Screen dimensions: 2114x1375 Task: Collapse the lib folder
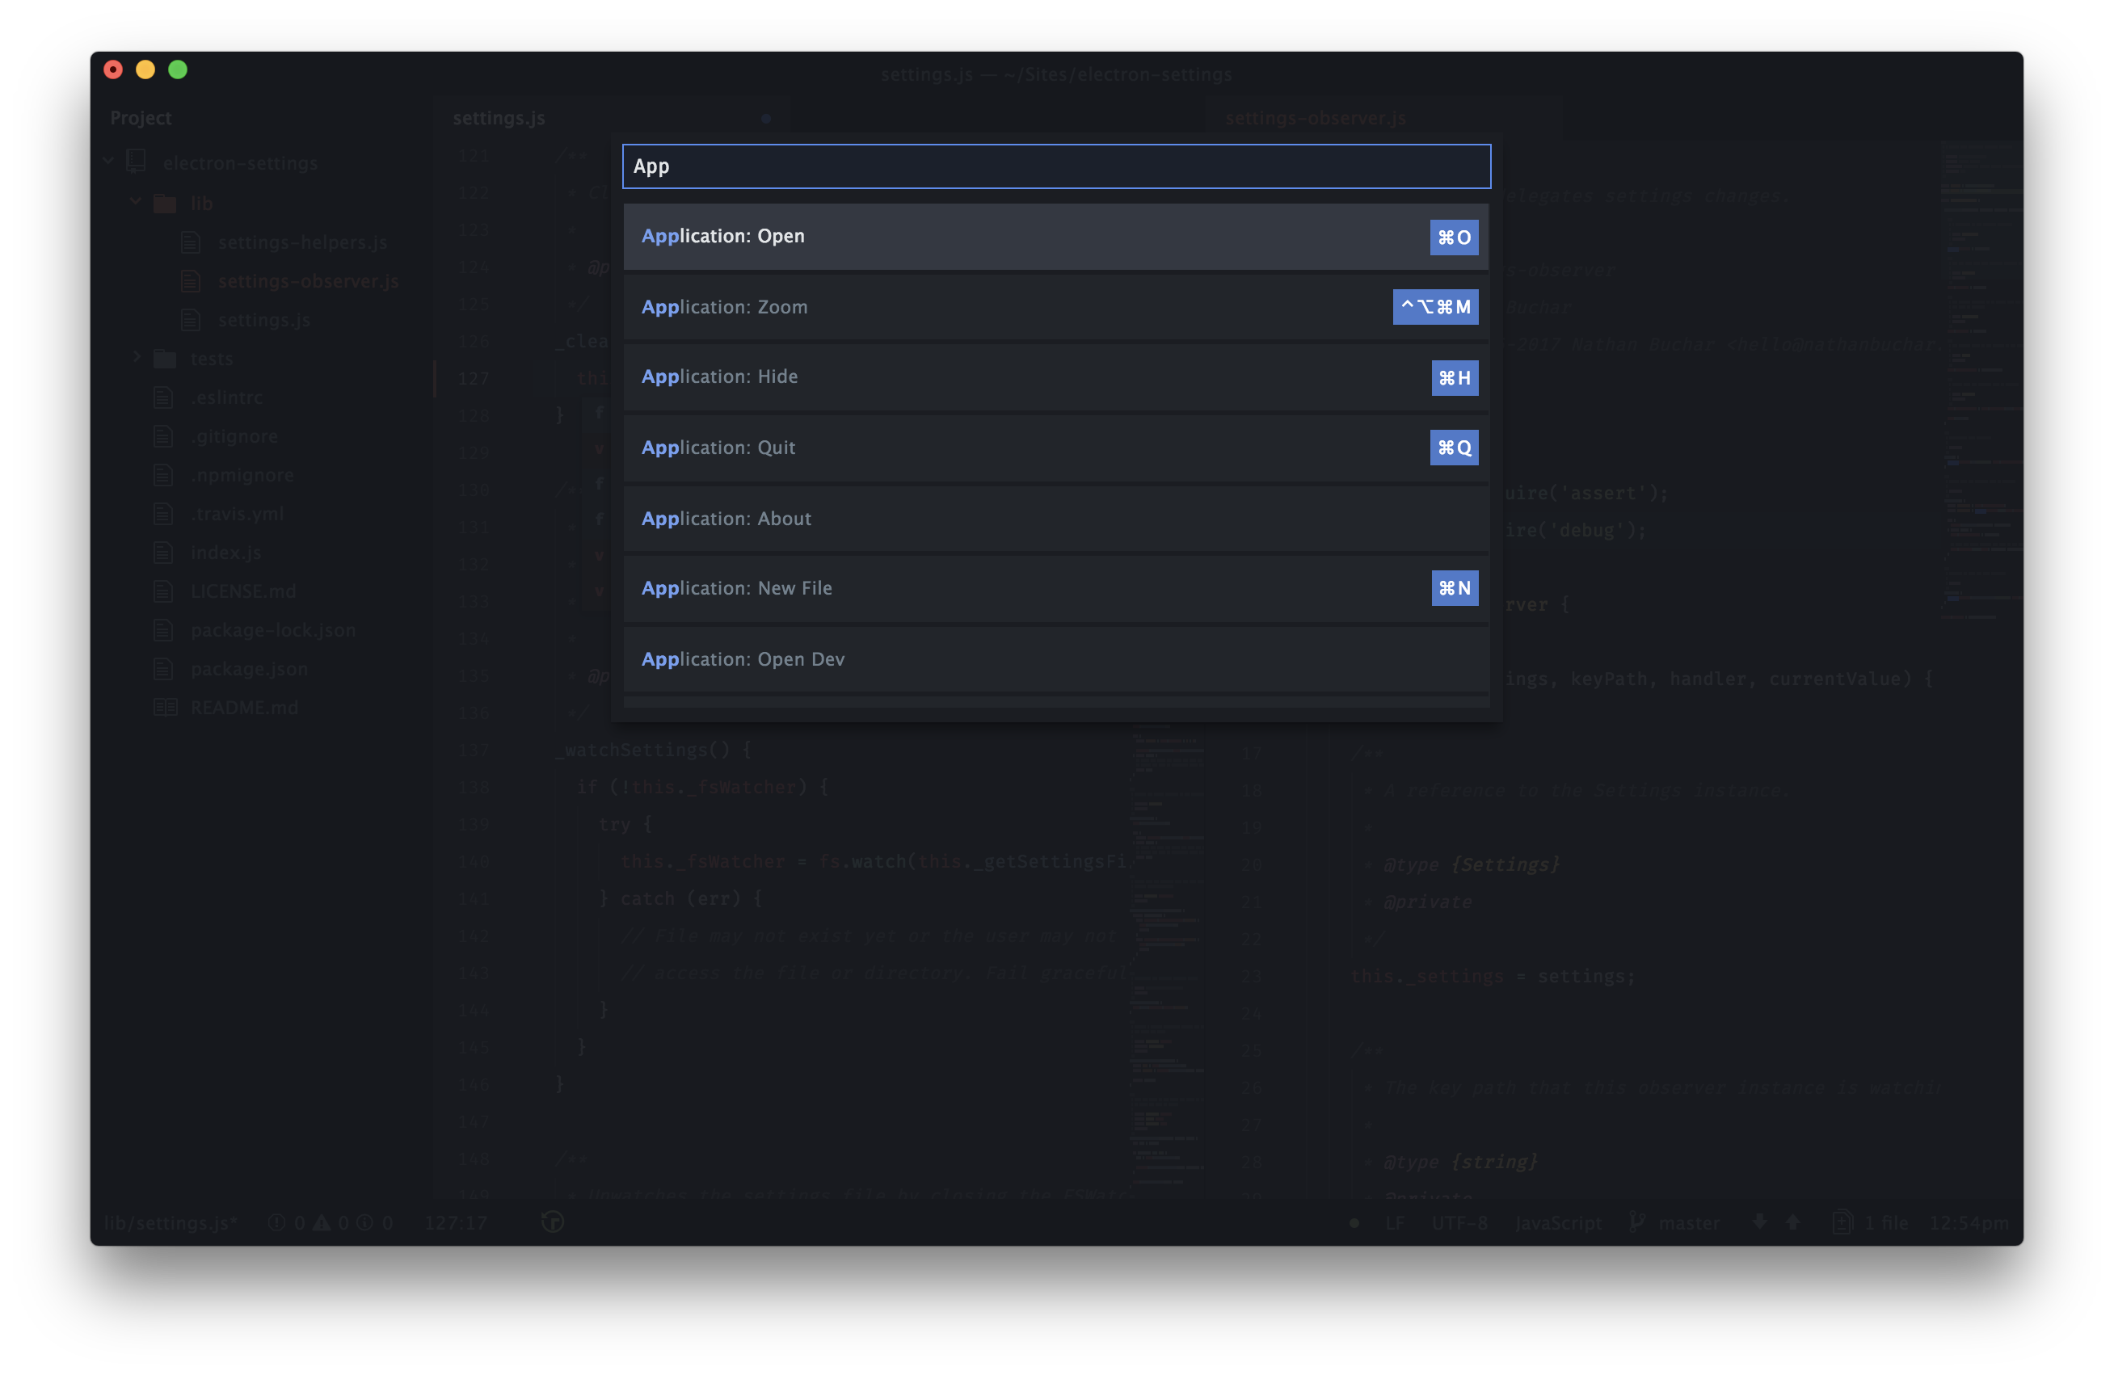(x=136, y=202)
